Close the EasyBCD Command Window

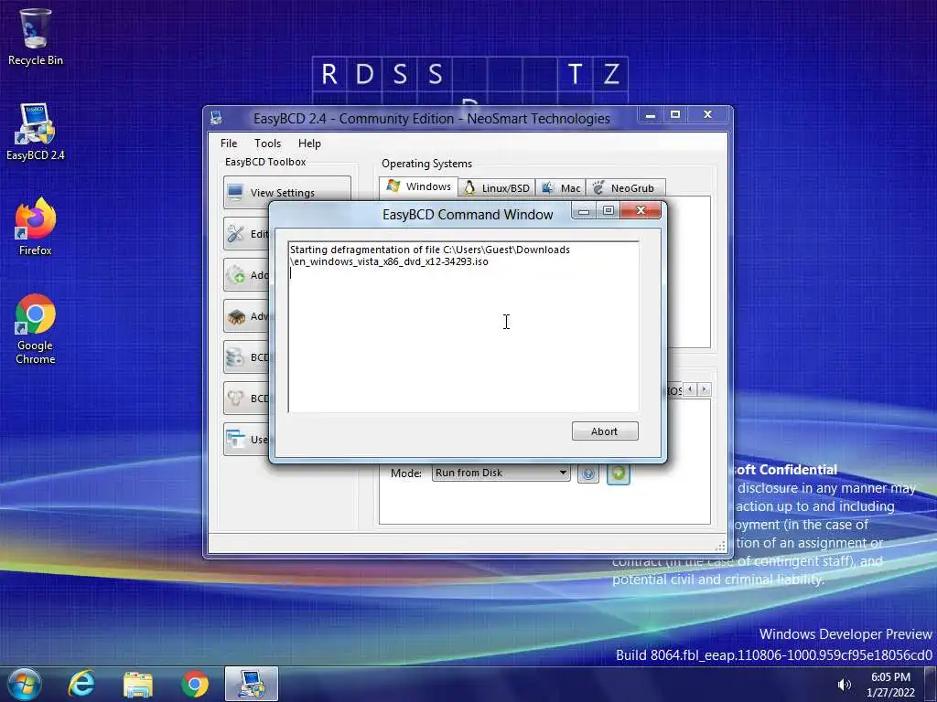[641, 211]
